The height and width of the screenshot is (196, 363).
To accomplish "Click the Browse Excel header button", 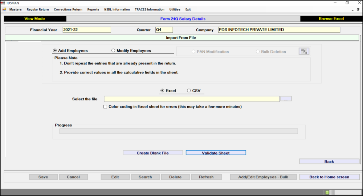I will (x=331, y=19).
